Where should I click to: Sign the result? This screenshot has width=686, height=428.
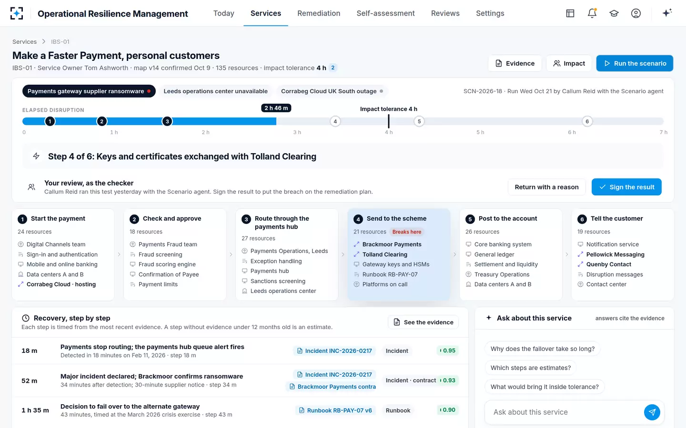coord(626,187)
